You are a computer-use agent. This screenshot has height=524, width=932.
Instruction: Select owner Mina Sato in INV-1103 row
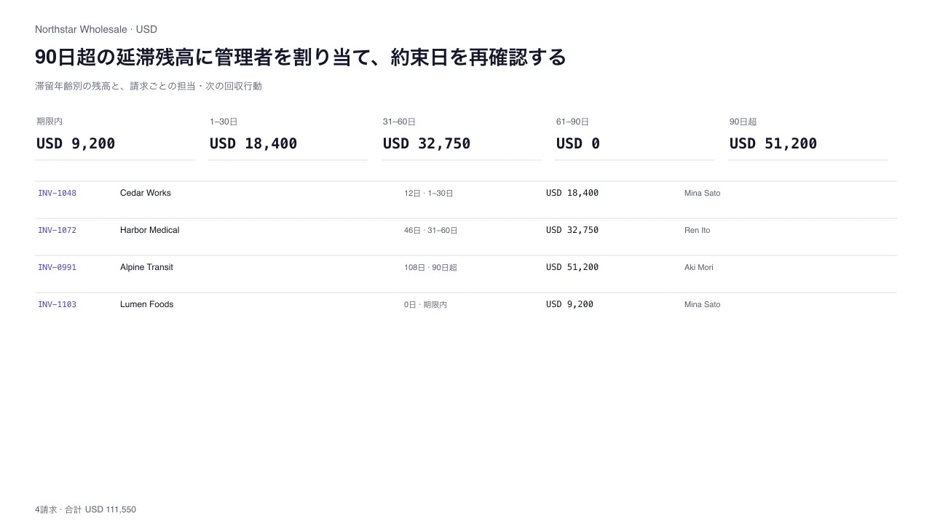pos(702,304)
